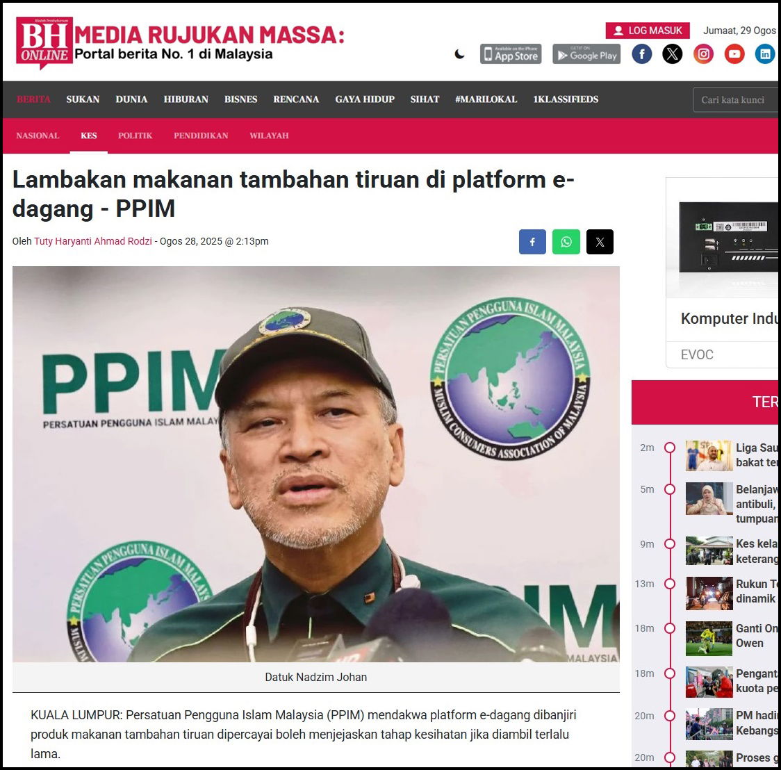Image resolution: width=781 pixels, height=770 pixels.
Task: Click the 2m timeline marker circle
Action: click(x=670, y=448)
